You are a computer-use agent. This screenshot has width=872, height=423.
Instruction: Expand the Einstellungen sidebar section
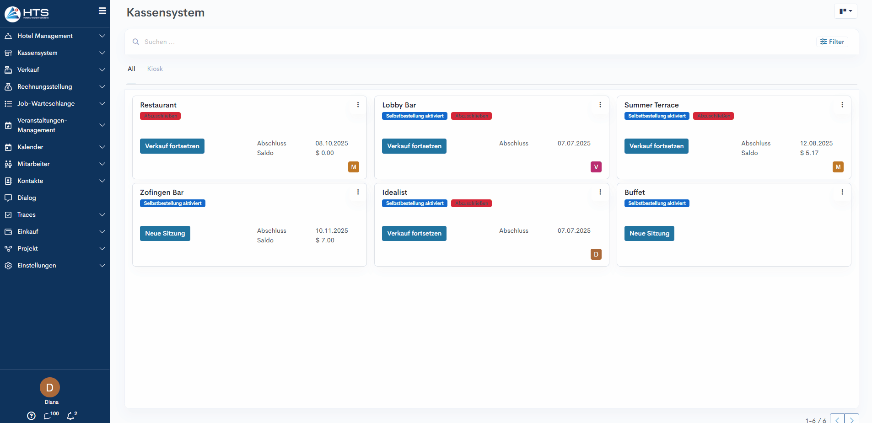click(x=55, y=265)
